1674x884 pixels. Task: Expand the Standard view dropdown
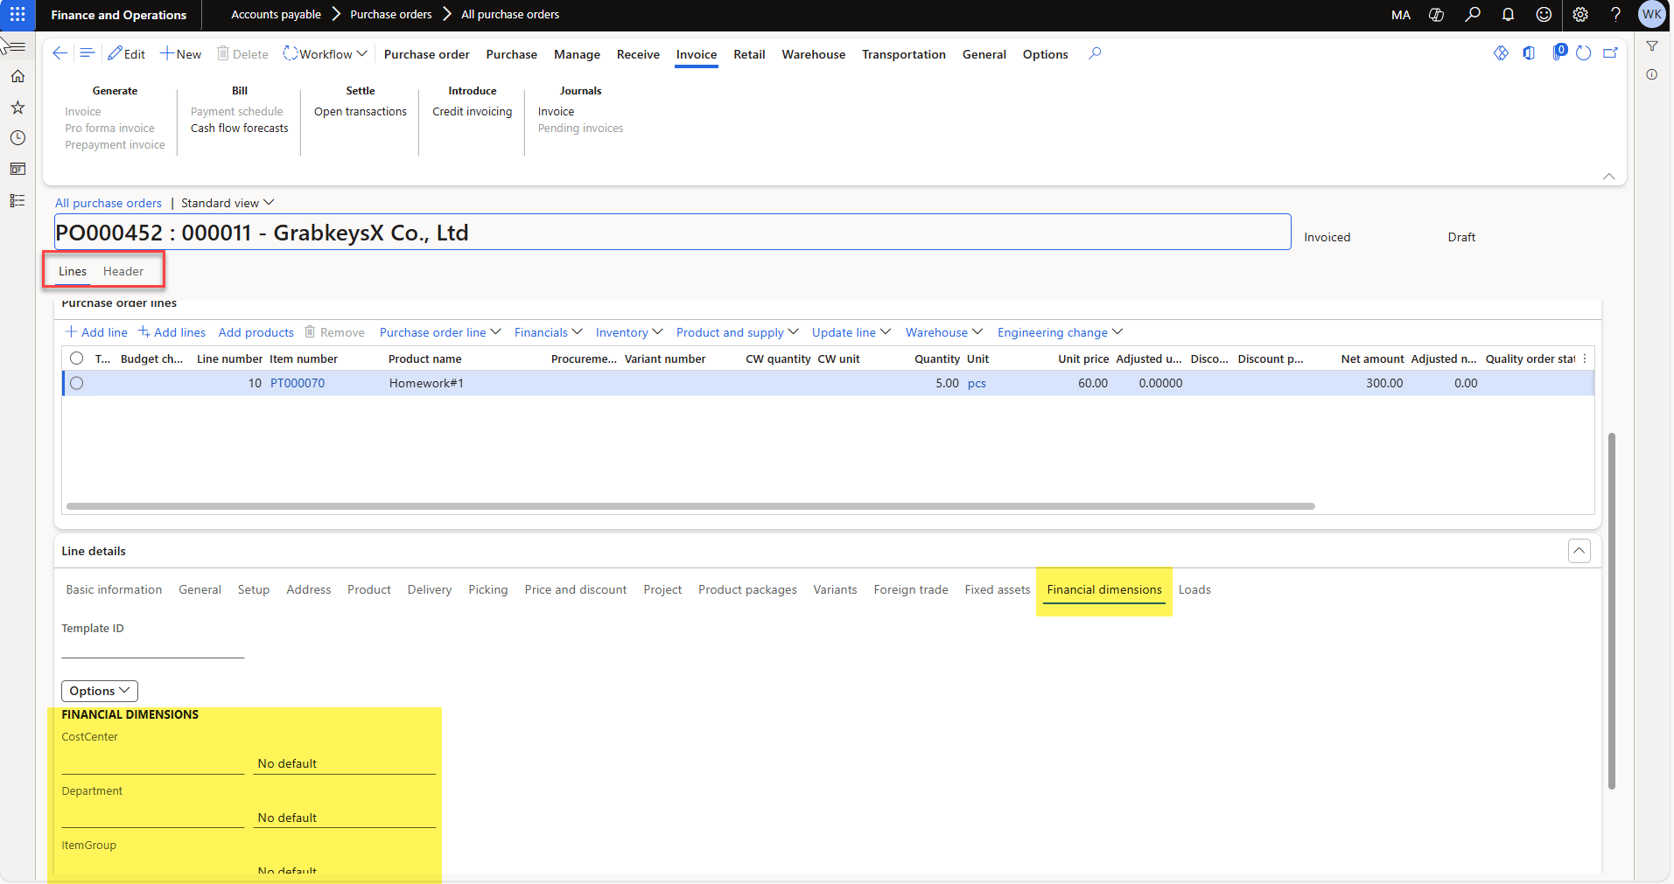228,203
